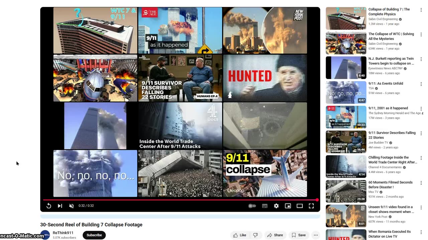Click the Max TV channel name
The image size is (428, 240).
[373, 192]
